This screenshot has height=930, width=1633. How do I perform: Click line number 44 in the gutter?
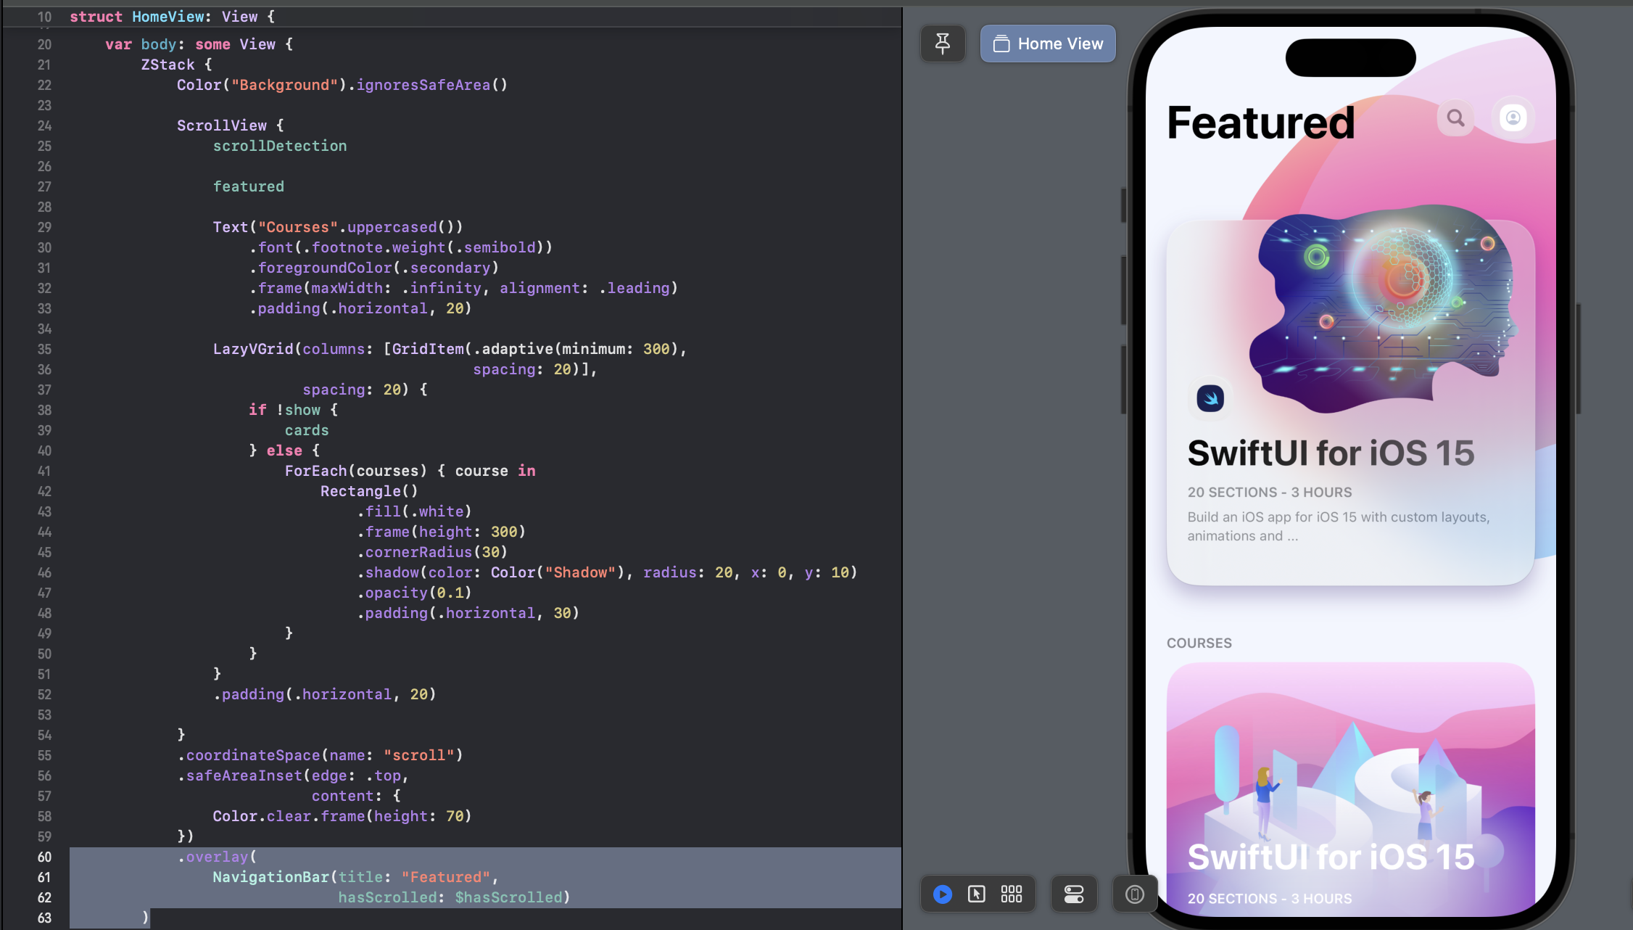click(44, 532)
